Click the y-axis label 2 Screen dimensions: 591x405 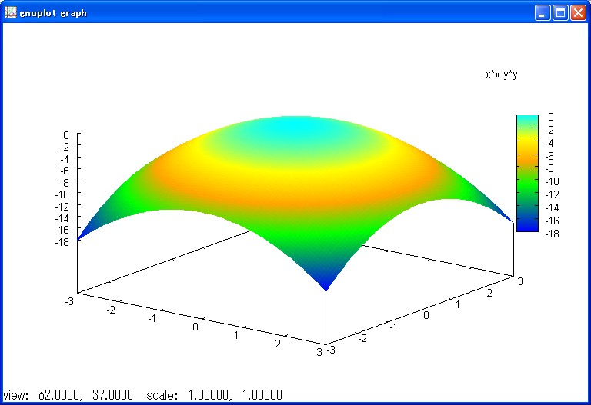489,293
